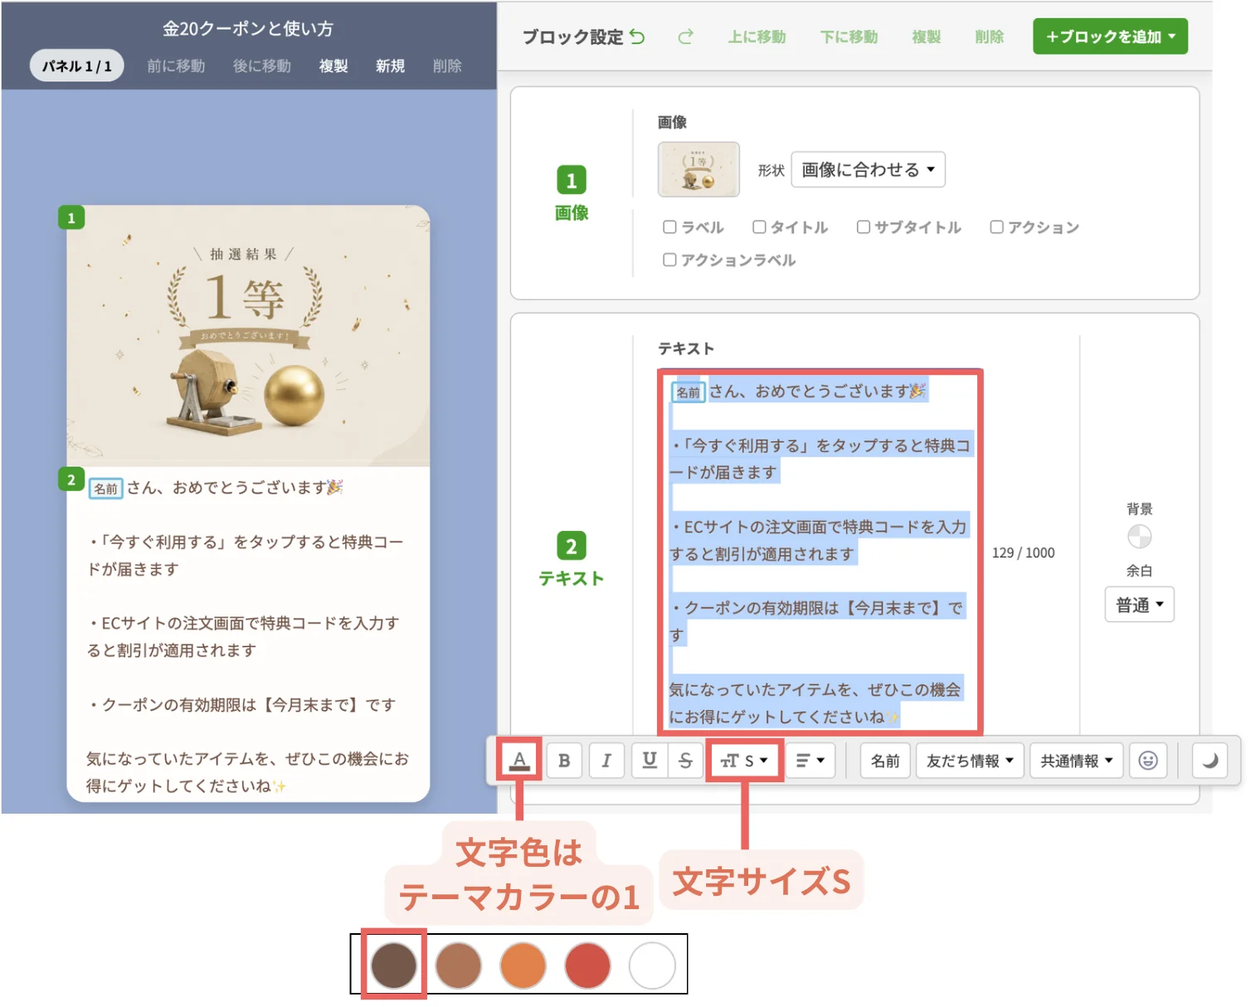Click the text color (A) icon
Image resolution: width=1251 pixels, height=1007 pixels.
pyautogui.click(x=519, y=760)
